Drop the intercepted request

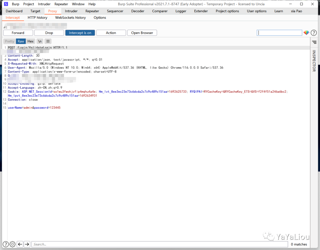click(49, 33)
